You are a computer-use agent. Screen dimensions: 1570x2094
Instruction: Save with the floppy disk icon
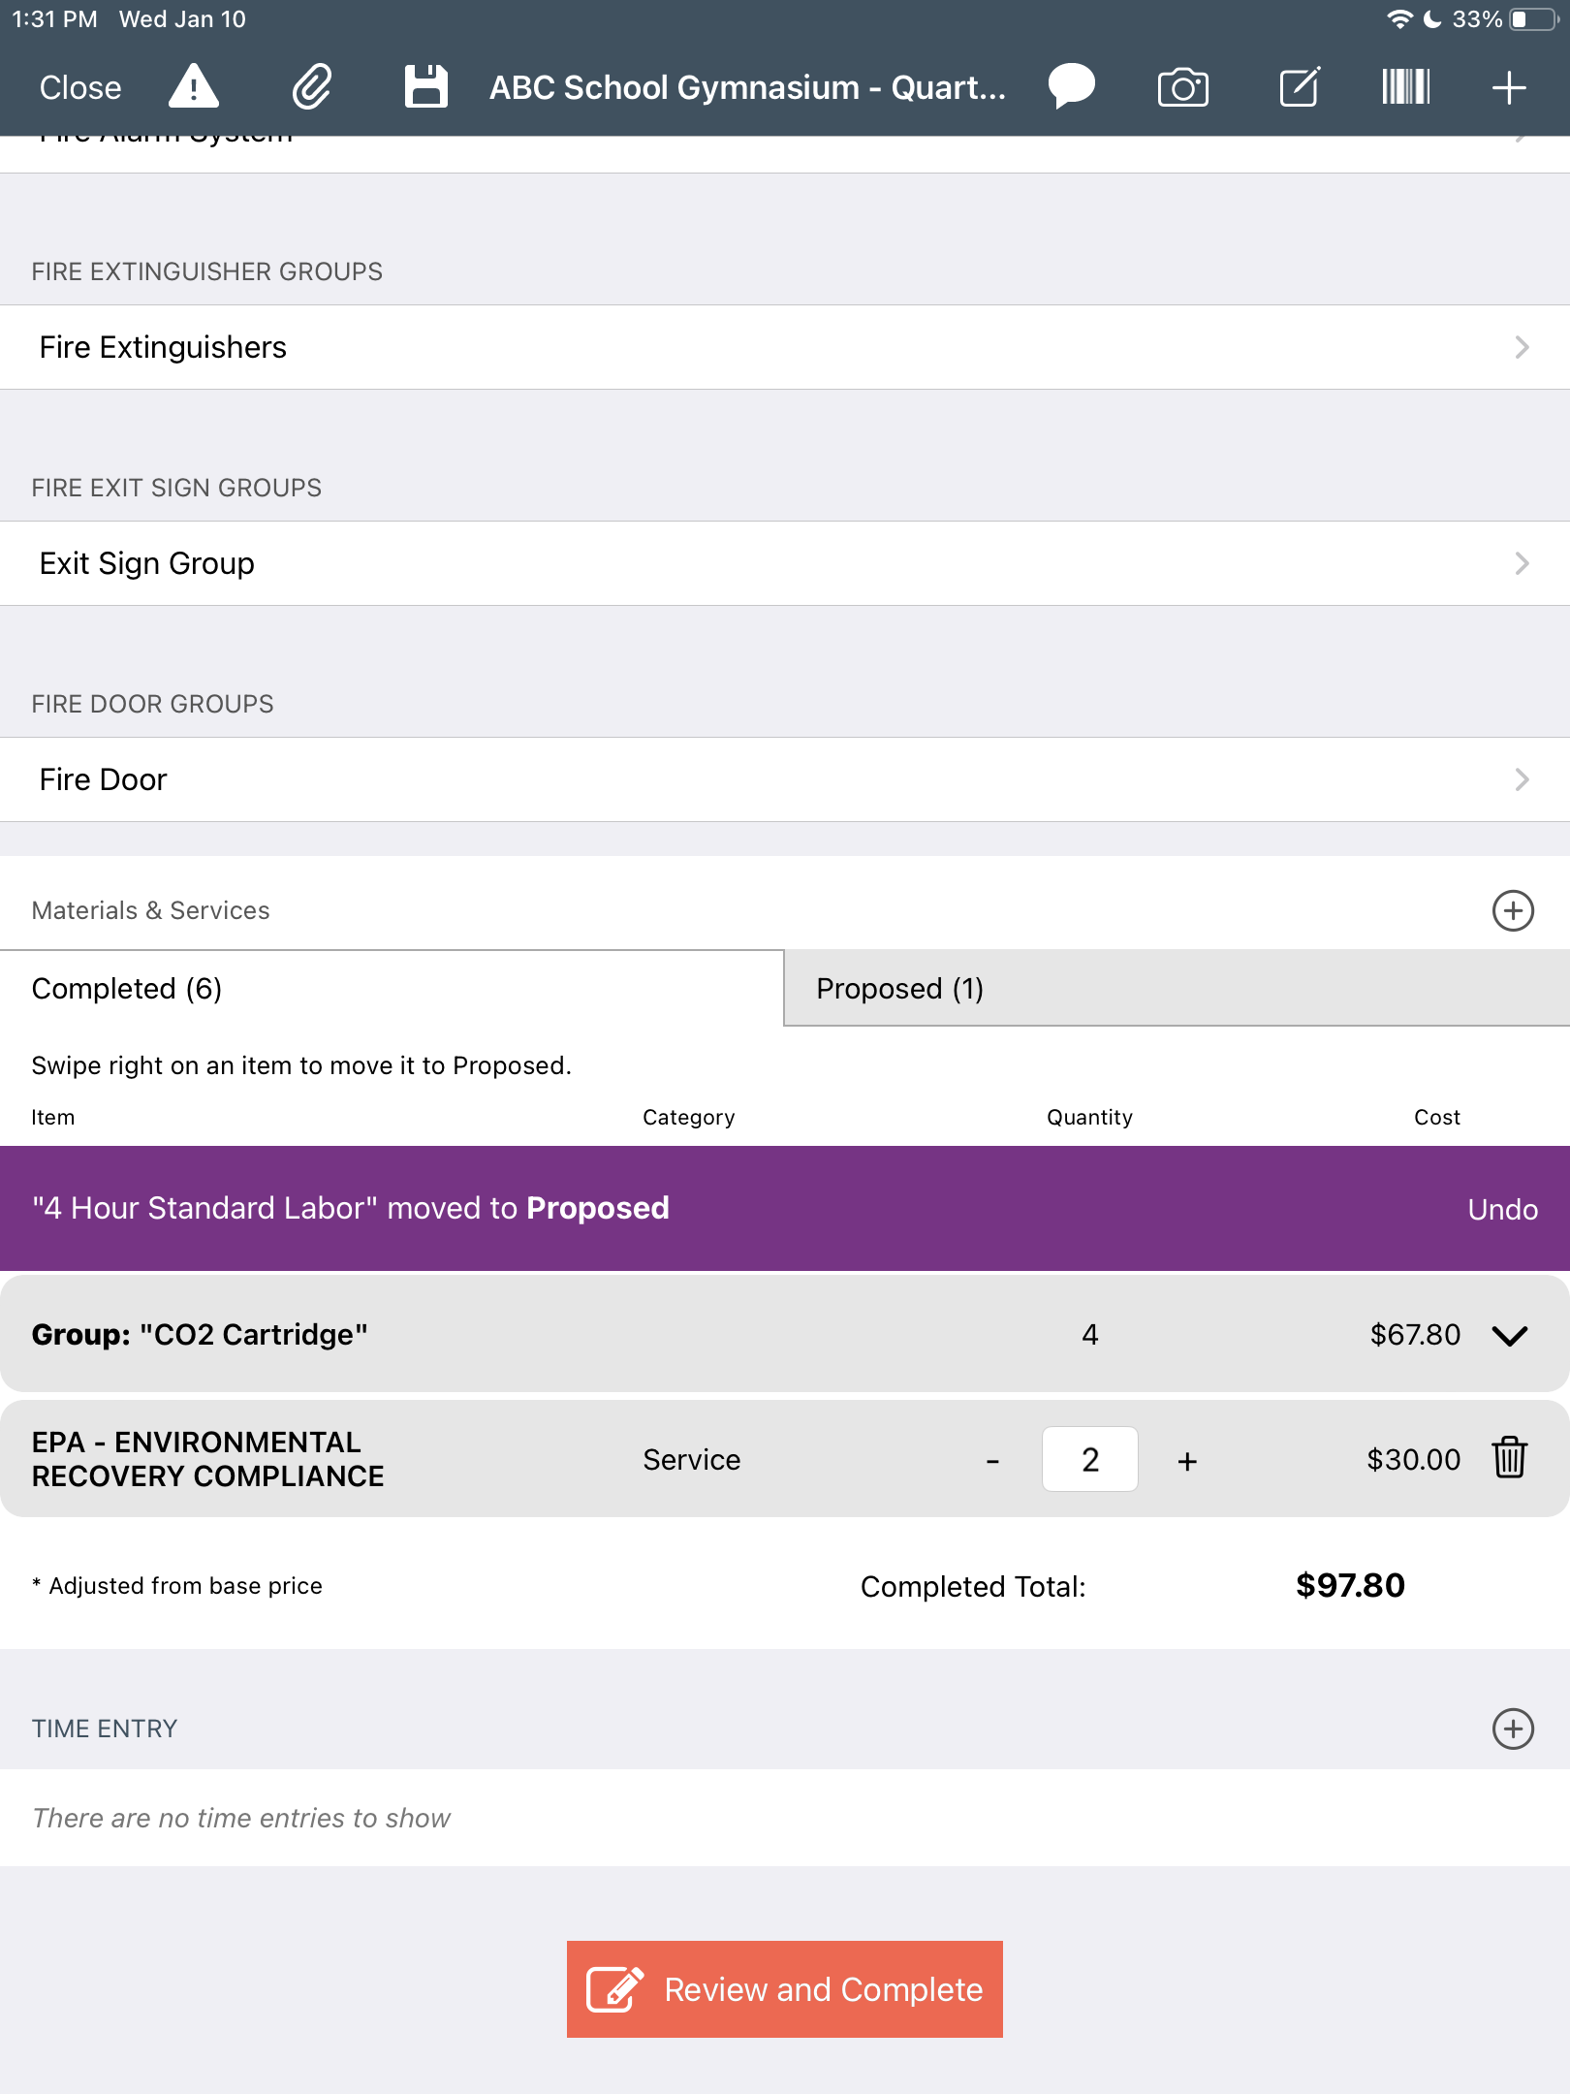[x=426, y=87]
